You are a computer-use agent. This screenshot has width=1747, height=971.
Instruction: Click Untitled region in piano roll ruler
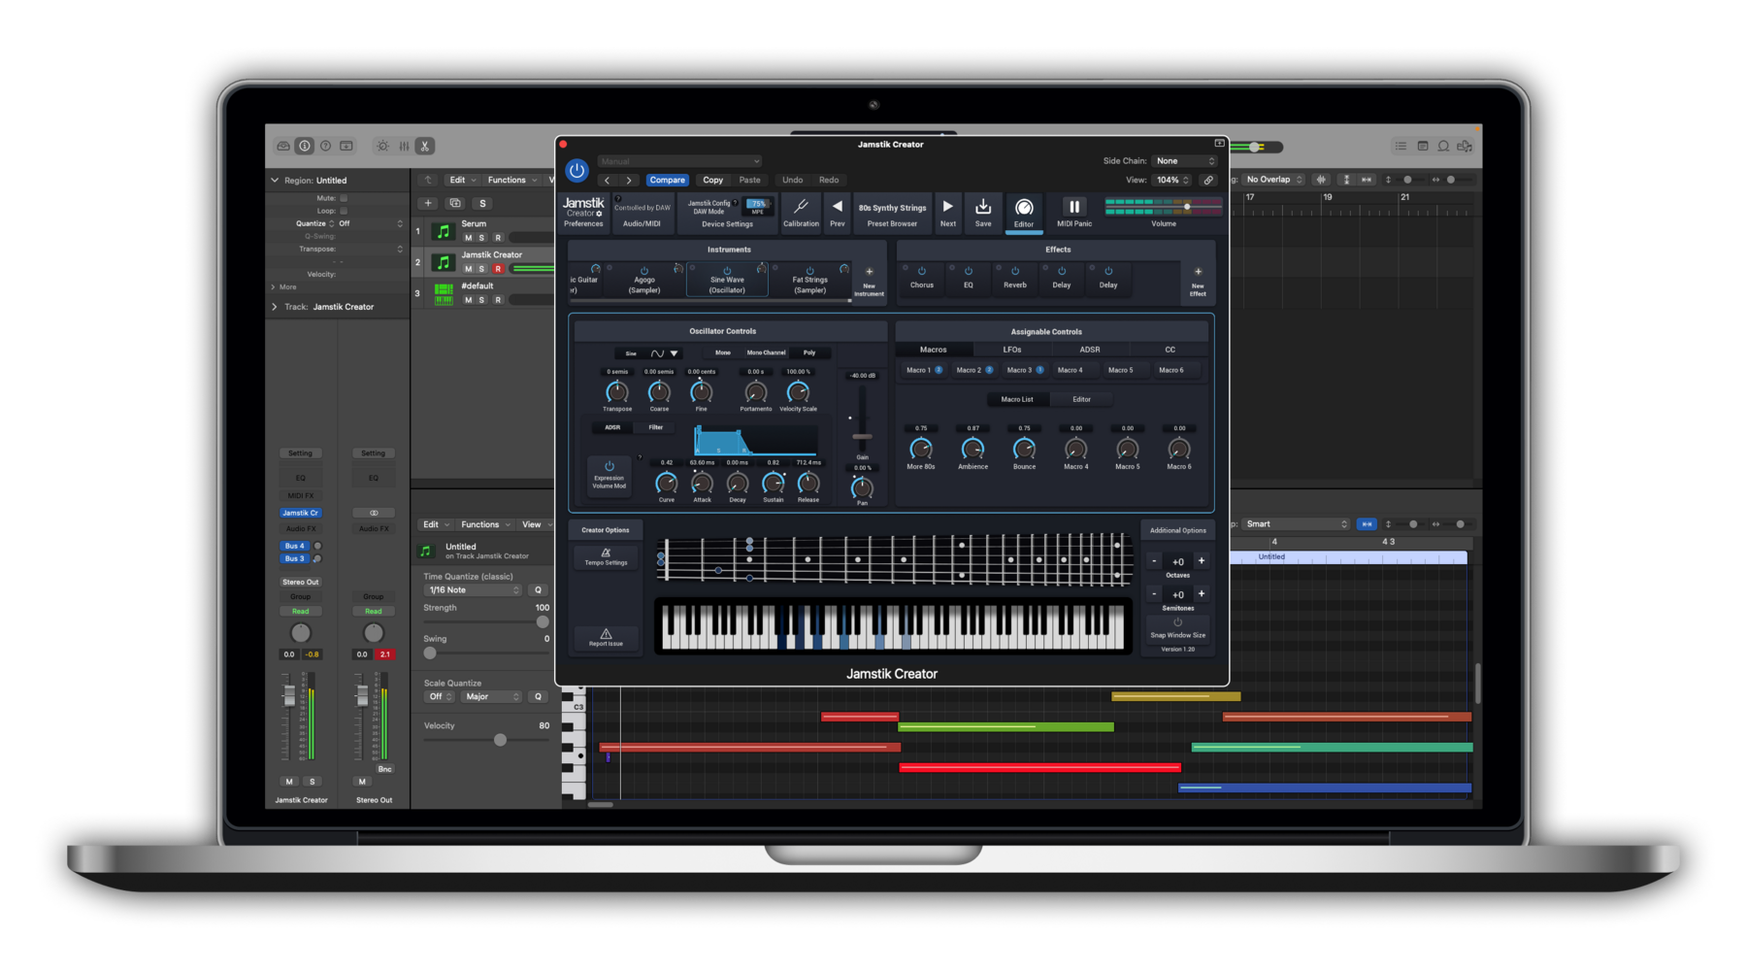click(1349, 557)
